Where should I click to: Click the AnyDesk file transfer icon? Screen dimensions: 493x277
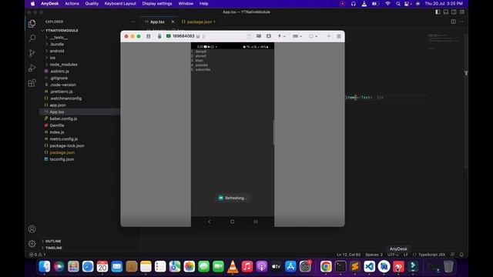(249, 36)
